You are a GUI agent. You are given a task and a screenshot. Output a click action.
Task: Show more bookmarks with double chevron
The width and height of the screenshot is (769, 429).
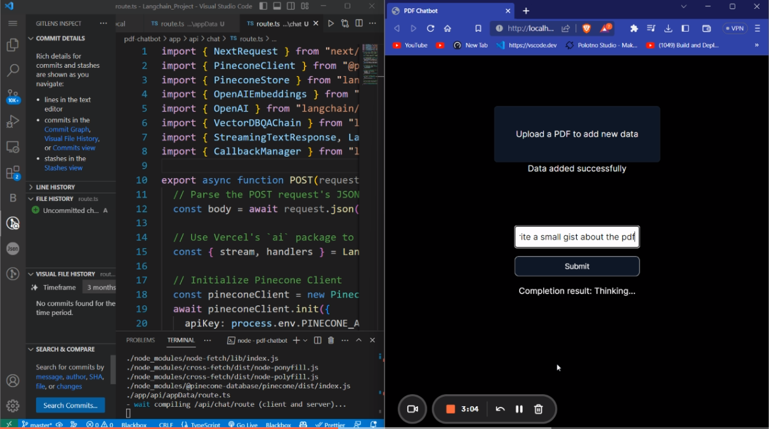pyautogui.click(x=756, y=46)
